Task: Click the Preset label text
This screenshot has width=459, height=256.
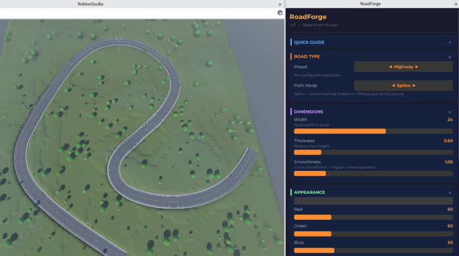Action: point(300,67)
